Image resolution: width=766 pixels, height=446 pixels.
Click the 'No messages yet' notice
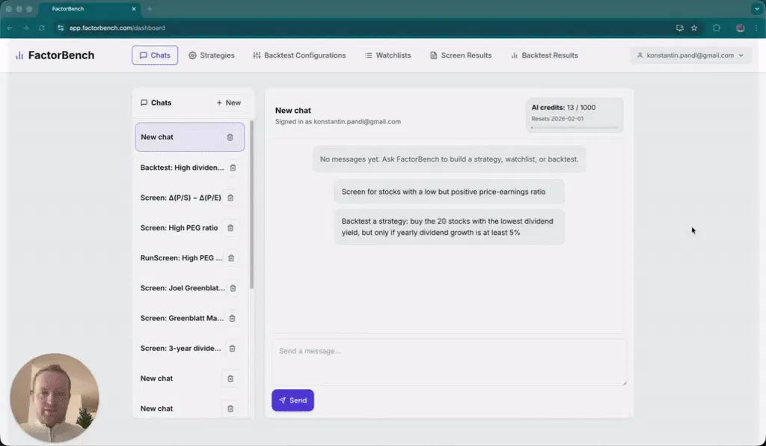coord(449,159)
